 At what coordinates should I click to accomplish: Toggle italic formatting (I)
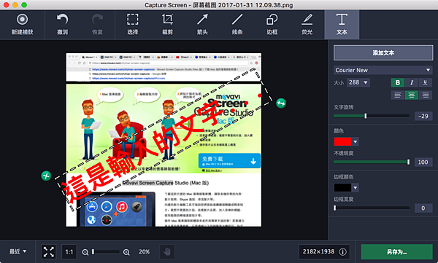(x=412, y=82)
